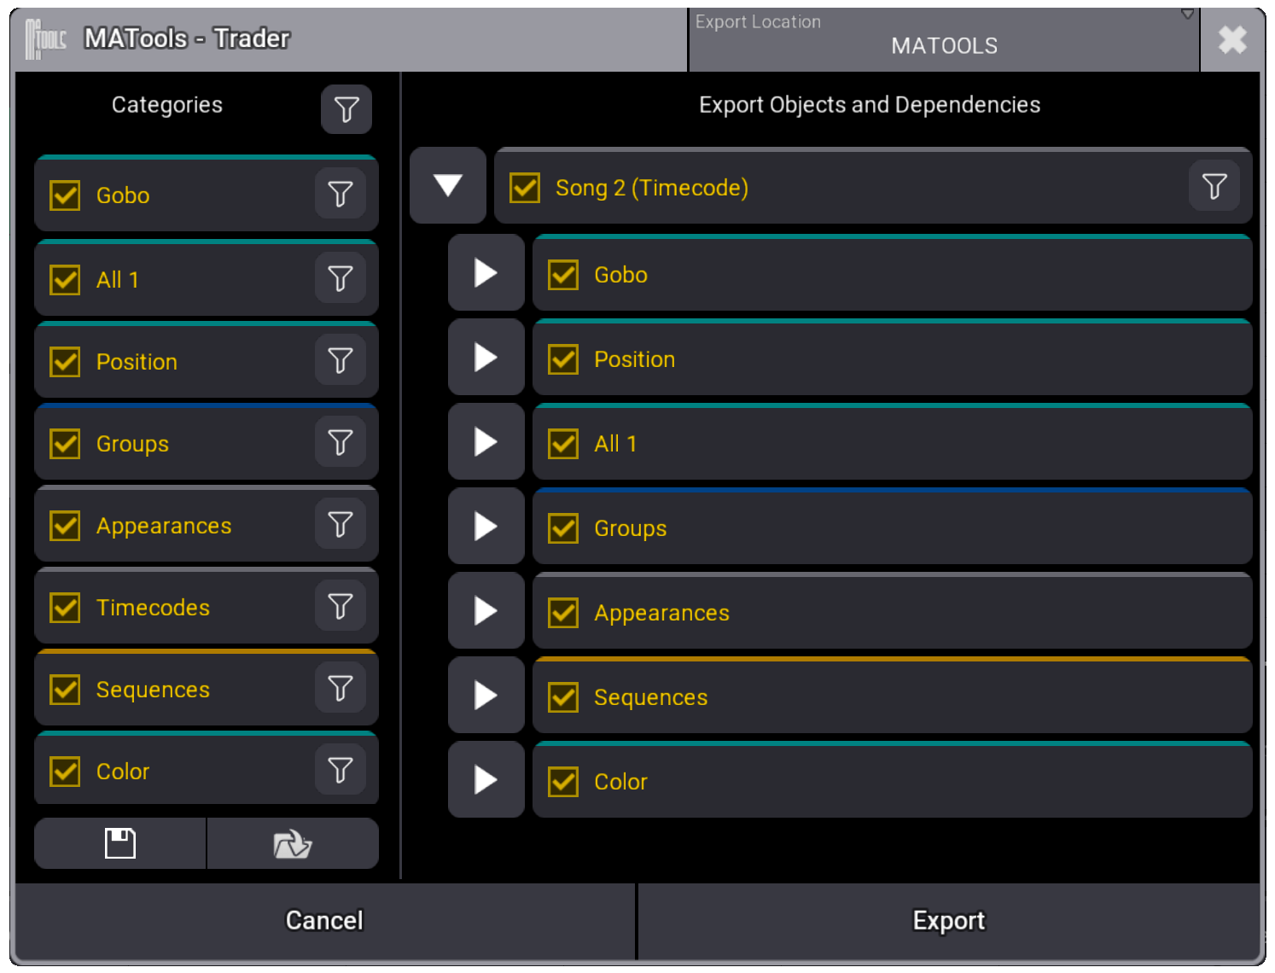The height and width of the screenshot is (973, 1275).
Task: Open filter for Position category
Action: point(341,359)
